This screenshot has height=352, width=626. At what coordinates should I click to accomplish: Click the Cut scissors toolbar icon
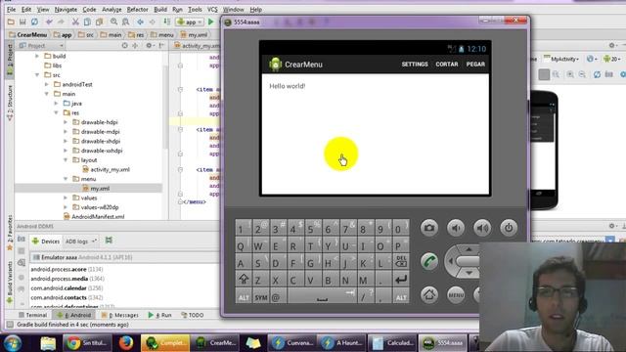click(x=75, y=22)
